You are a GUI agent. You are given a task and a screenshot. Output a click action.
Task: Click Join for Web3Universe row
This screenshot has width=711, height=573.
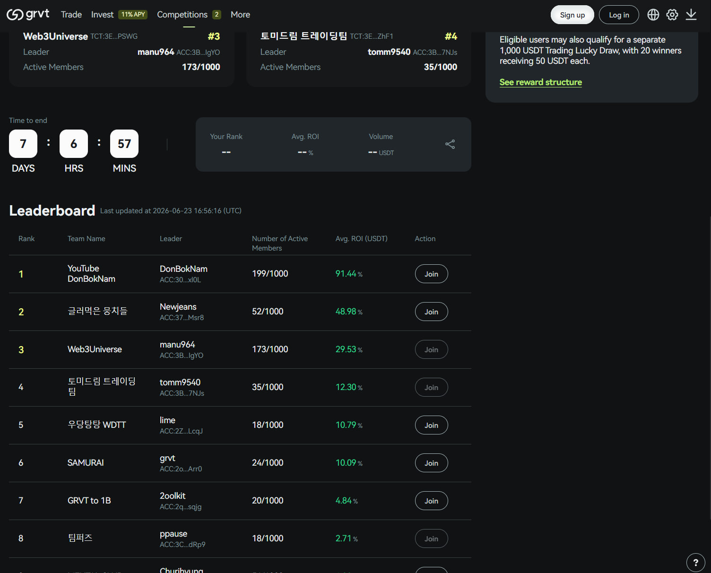pos(431,349)
